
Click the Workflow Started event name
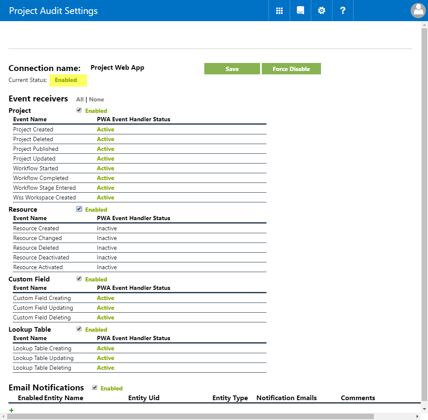(x=36, y=168)
